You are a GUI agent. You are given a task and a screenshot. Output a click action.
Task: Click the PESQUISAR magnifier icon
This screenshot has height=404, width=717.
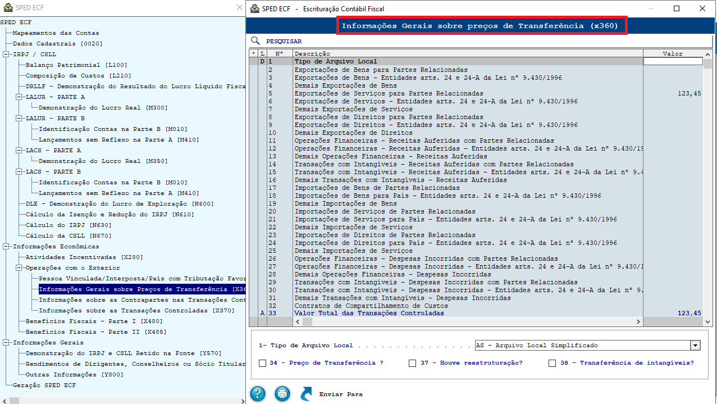click(255, 41)
